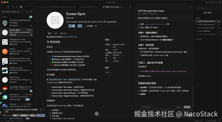This screenshot has width=222, height=122.
Task: Open the Disable button dropdown arrow
Action: click(x=74, y=26)
